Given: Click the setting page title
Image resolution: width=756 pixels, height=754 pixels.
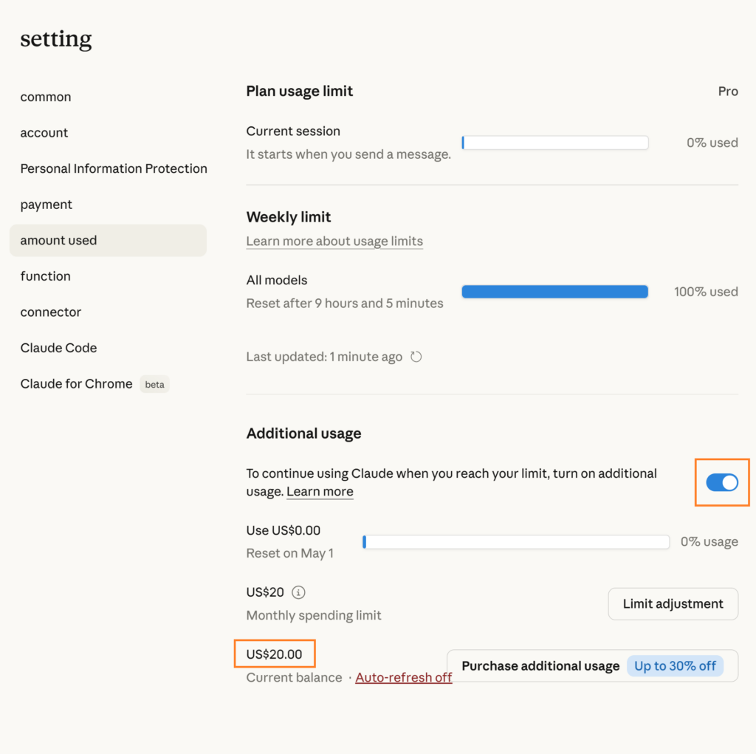Looking at the screenshot, I should [x=56, y=38].
